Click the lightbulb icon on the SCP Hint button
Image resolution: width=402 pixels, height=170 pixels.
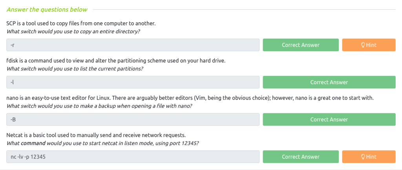tap(363, 45)
